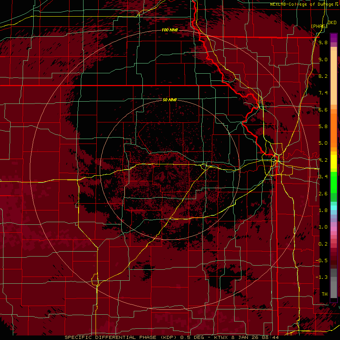Click the 0.2 value on the color scale
The height and width of the screenshot is (340, 340).
[323, 244]
